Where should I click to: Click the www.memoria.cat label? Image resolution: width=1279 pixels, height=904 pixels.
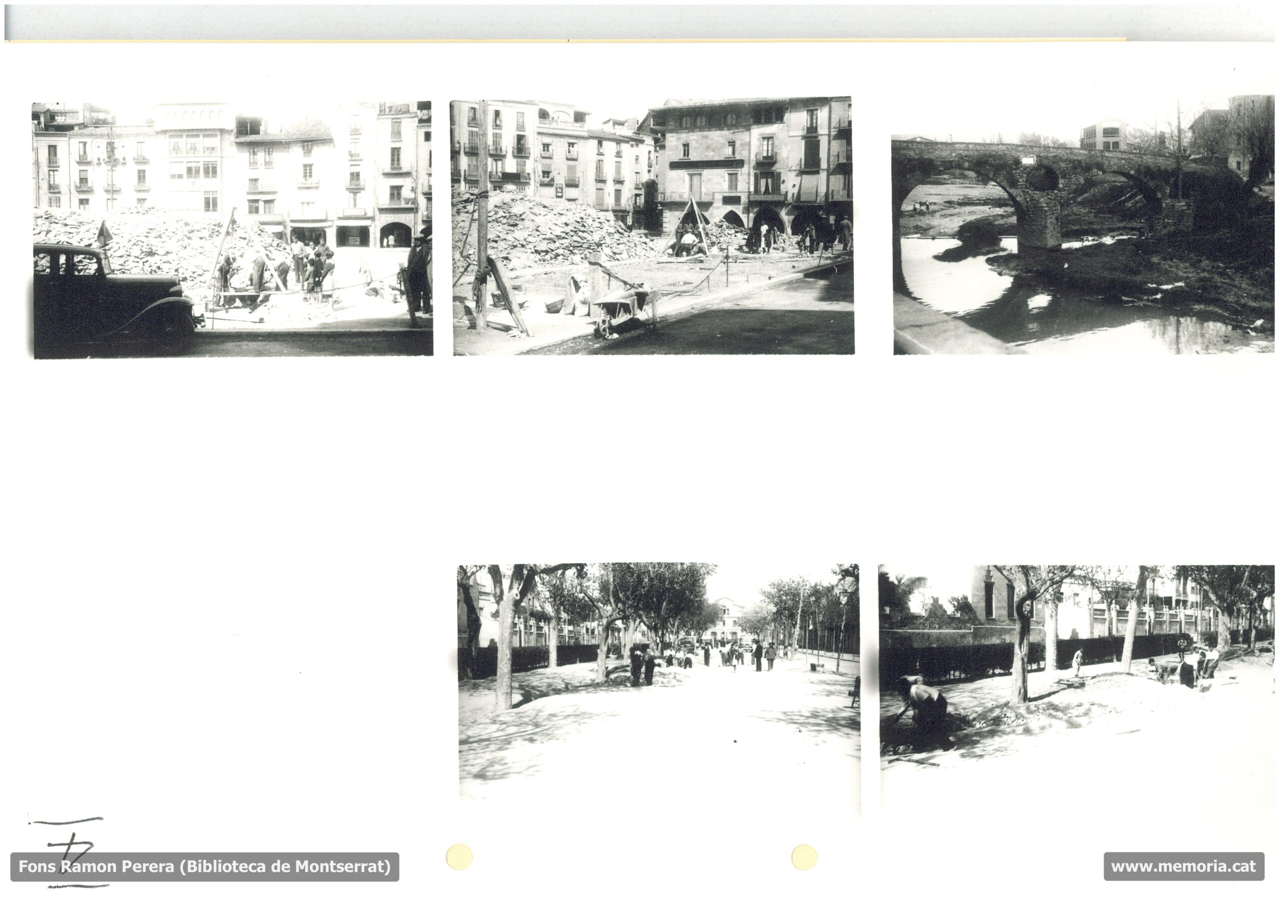(x=1184, y=867)
